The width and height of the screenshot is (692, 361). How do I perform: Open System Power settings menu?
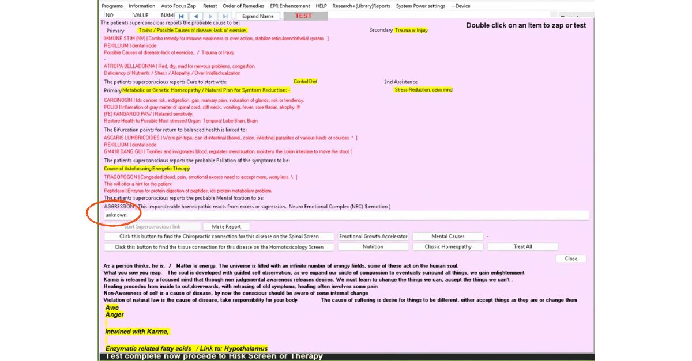420,6
